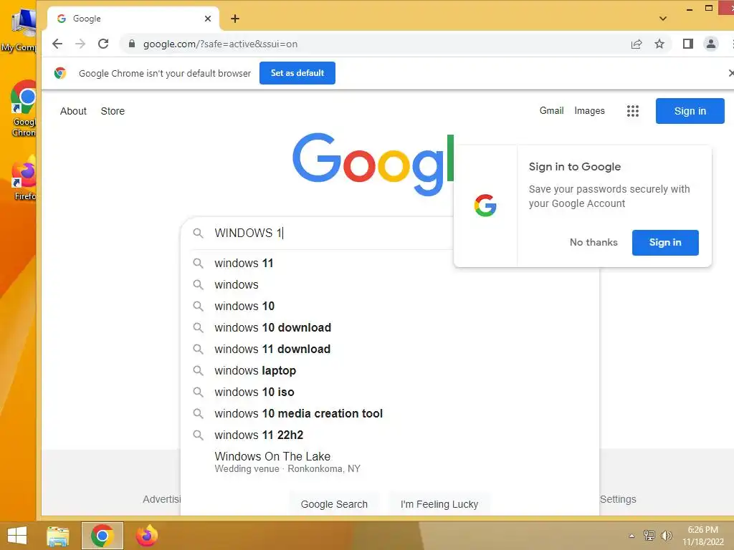
Task: Click the magnifier beside "windows 10 iso"
Action: (199, 392)
